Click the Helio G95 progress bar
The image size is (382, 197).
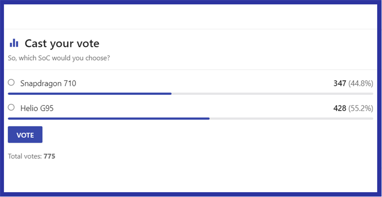pyautogui.click(x=191, y=119)
